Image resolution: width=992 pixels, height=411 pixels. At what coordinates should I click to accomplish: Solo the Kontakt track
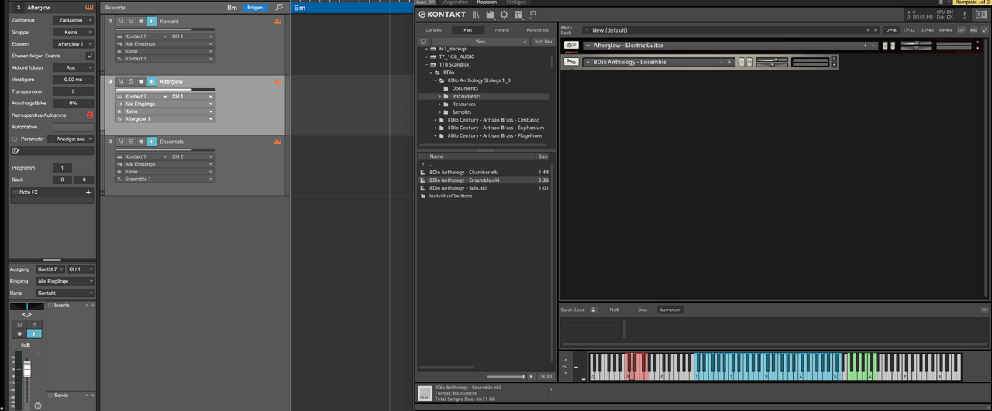pyautogui.click(x=131, y=22)
